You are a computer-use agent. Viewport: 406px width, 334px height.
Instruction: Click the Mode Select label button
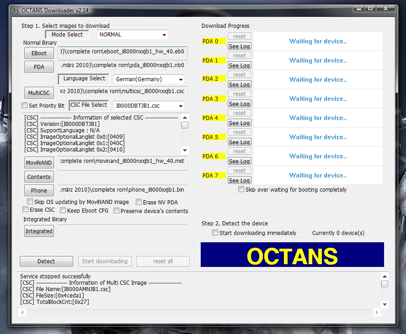tap(67, 35)
